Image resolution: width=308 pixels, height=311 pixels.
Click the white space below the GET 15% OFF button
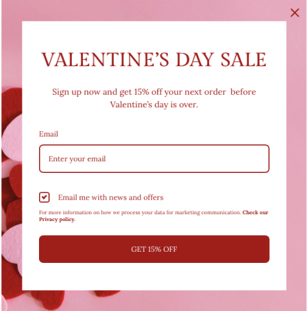(154, 277)
